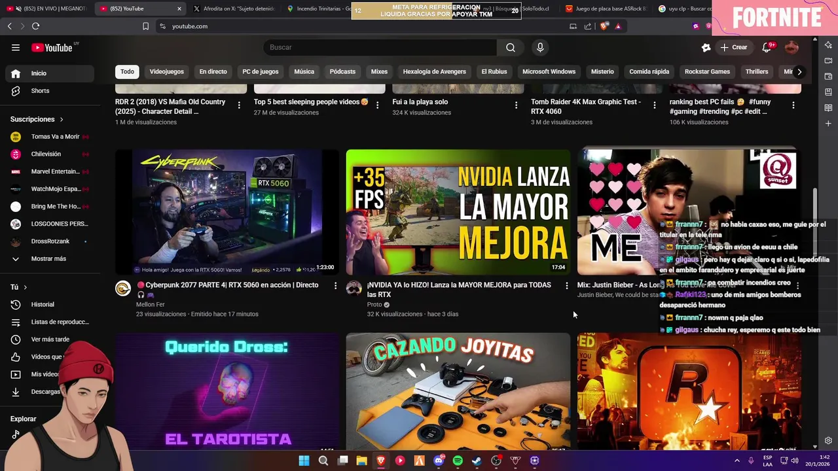838x471 pixels.
Task: Click the Buscar search field
Action: [380, 47]
